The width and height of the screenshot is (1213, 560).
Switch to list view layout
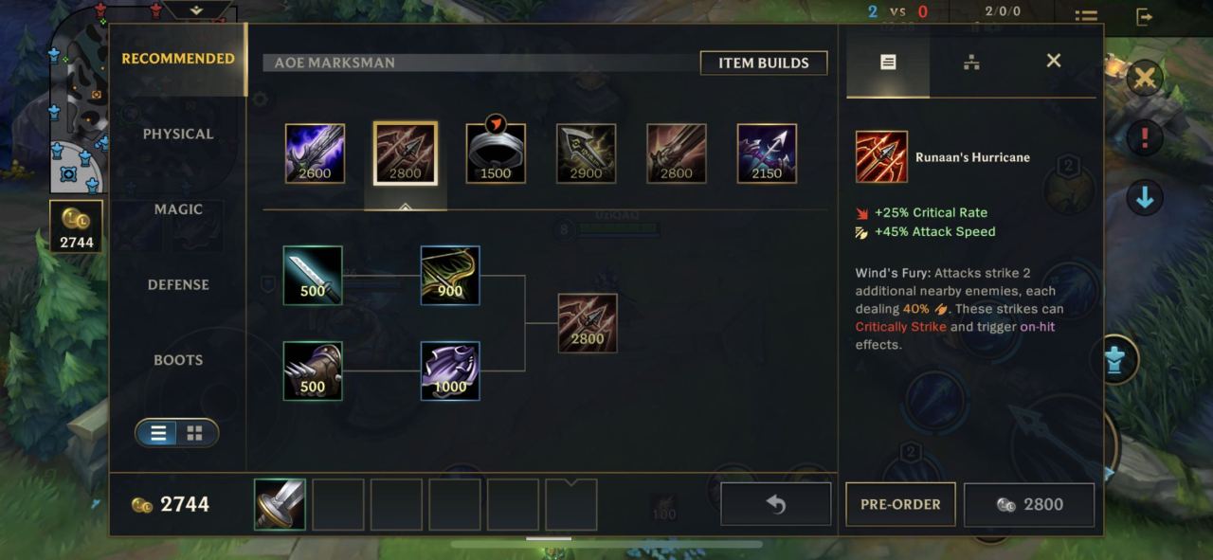[x=158, y=433]
